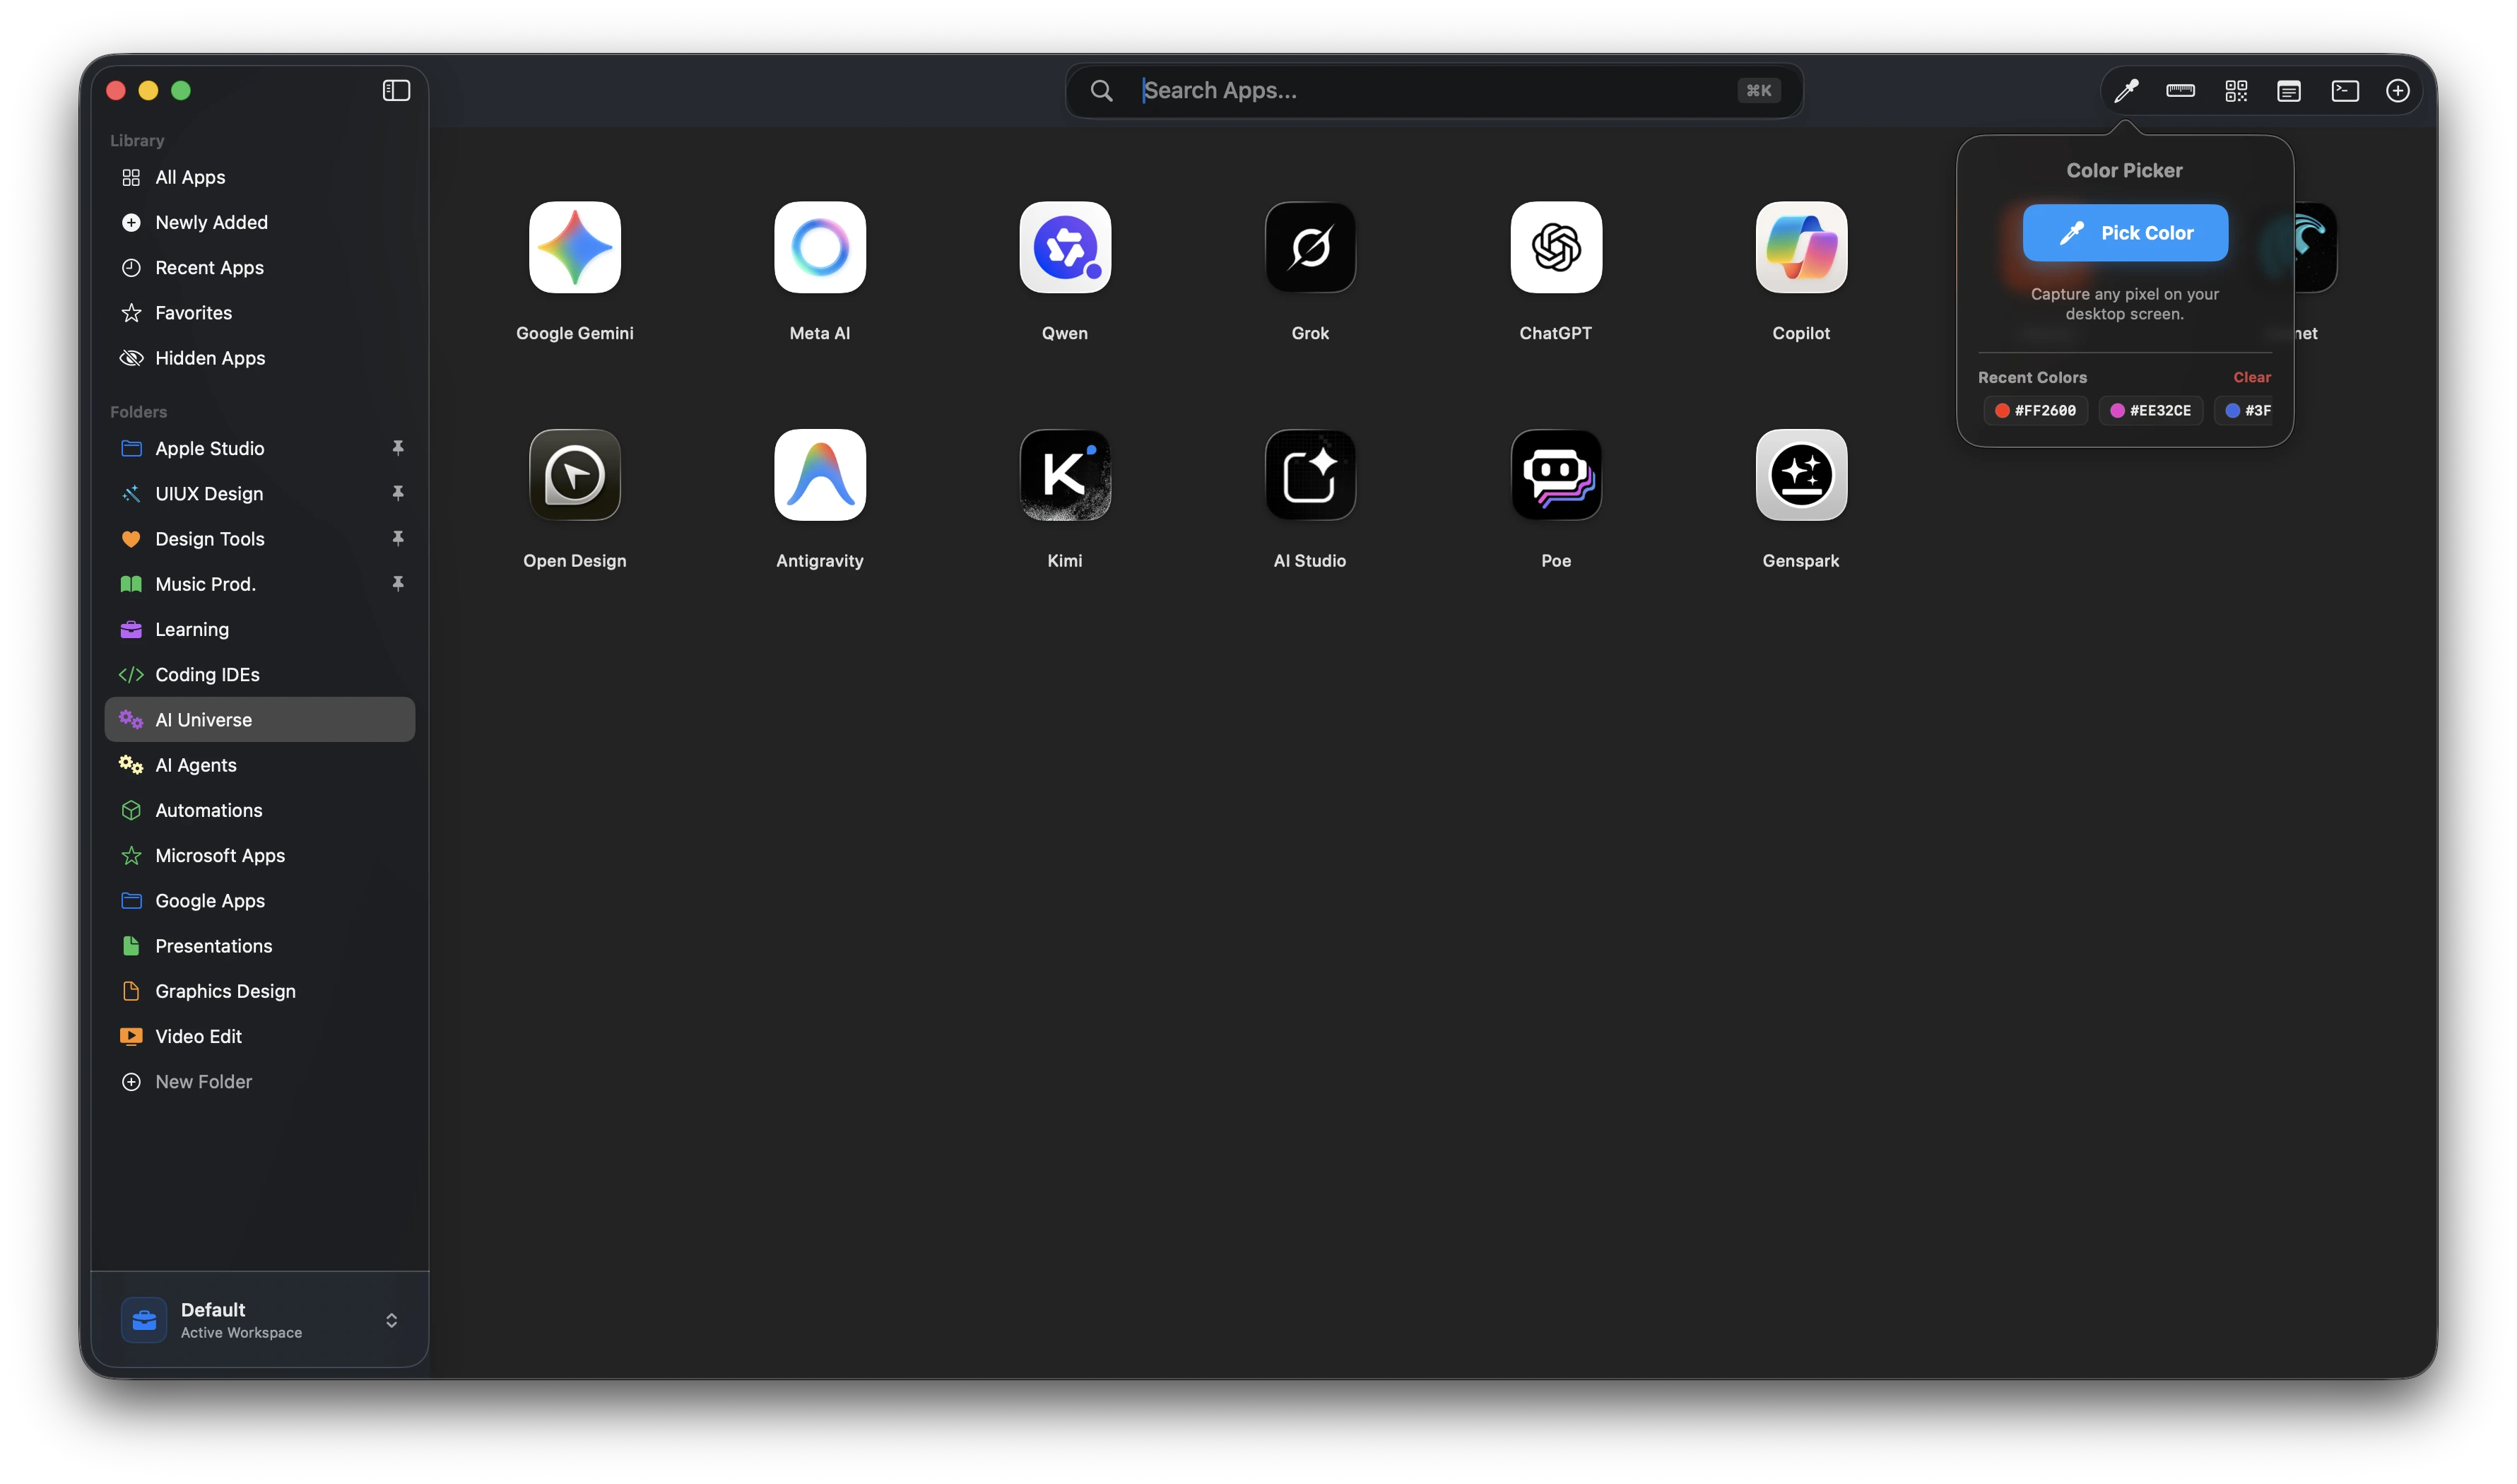Launch the AI Studio app
Screen dimensions: 2517x1484
(1310, 475)
